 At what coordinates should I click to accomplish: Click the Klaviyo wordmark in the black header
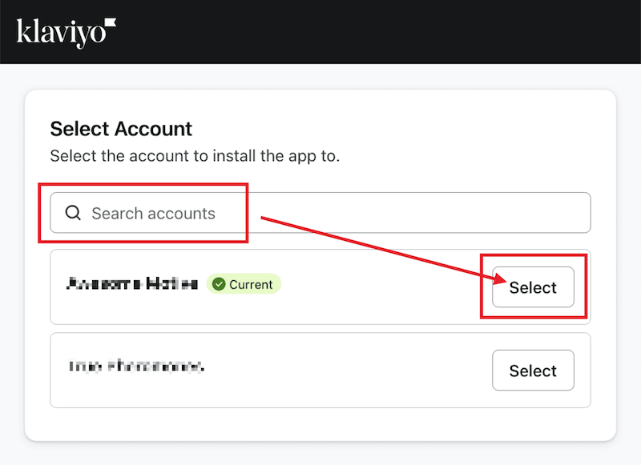[60, 32]
